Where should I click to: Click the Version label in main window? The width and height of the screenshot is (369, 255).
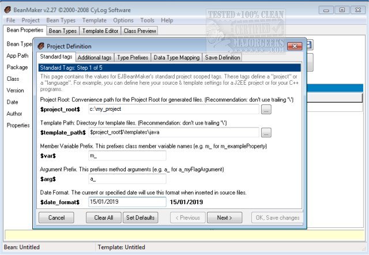click(16, 91)
